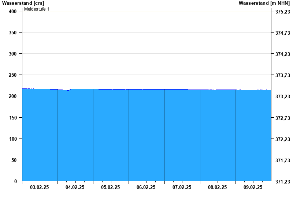Click the 09.02.25 date label
This screenshot has height=201, width=293.
tap(253, 187)
